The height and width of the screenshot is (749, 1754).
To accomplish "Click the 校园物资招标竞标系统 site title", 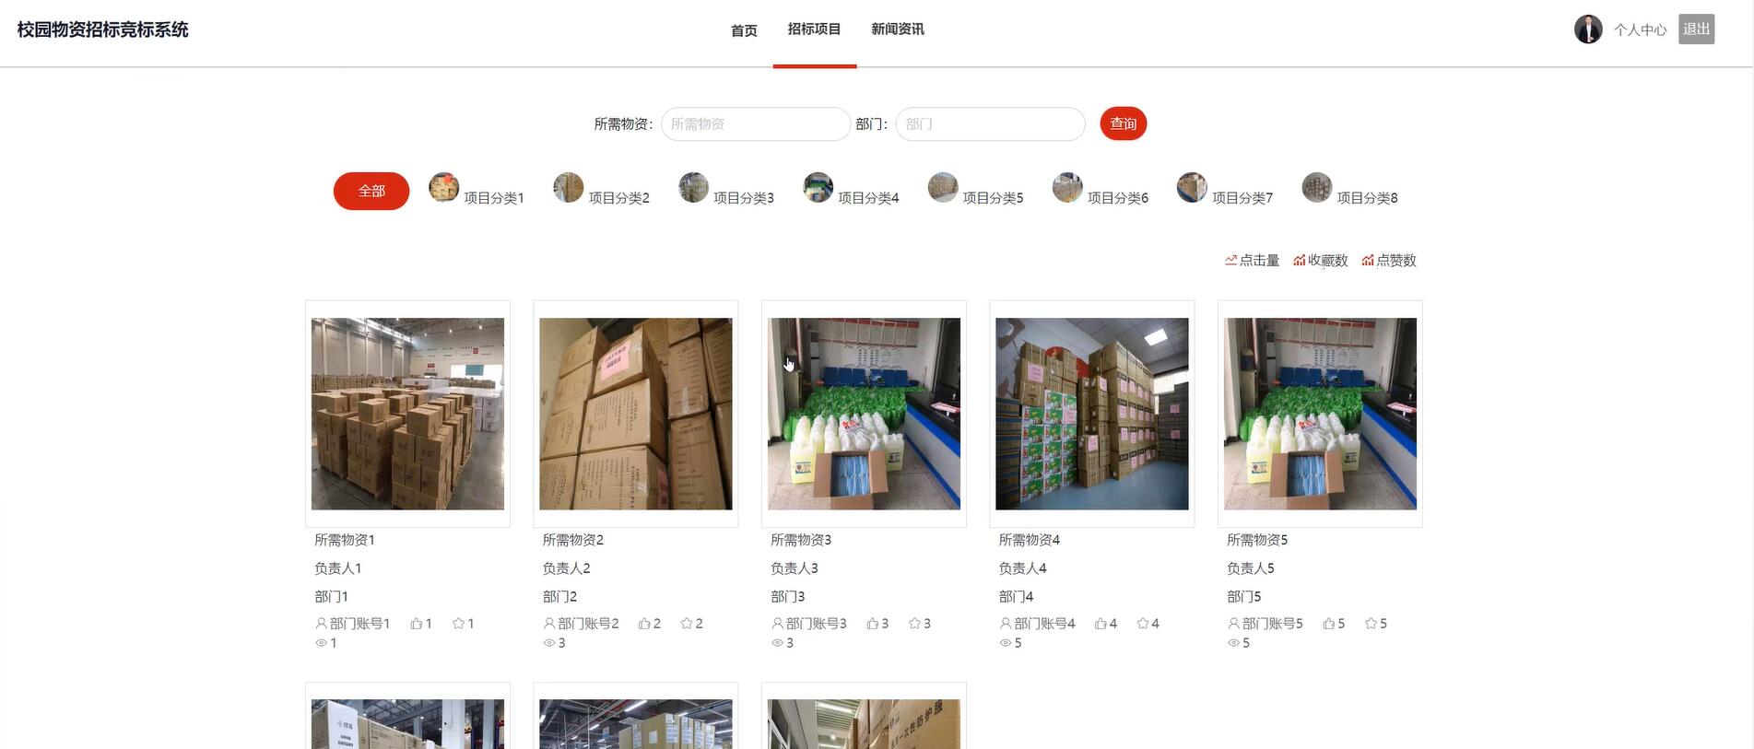I will tap(102, 29).
